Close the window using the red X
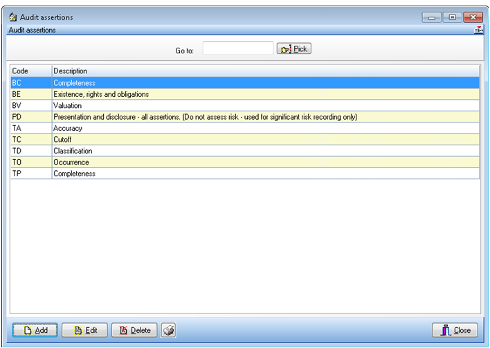The height and width of the screenshot is (348, 490). coord(473,17)
